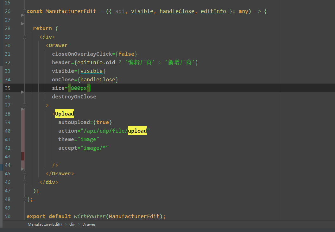Click the editInfo parameter on line 26
Image resolution: width=335 pixels, height=232 pixels.
tap(213, 11)
